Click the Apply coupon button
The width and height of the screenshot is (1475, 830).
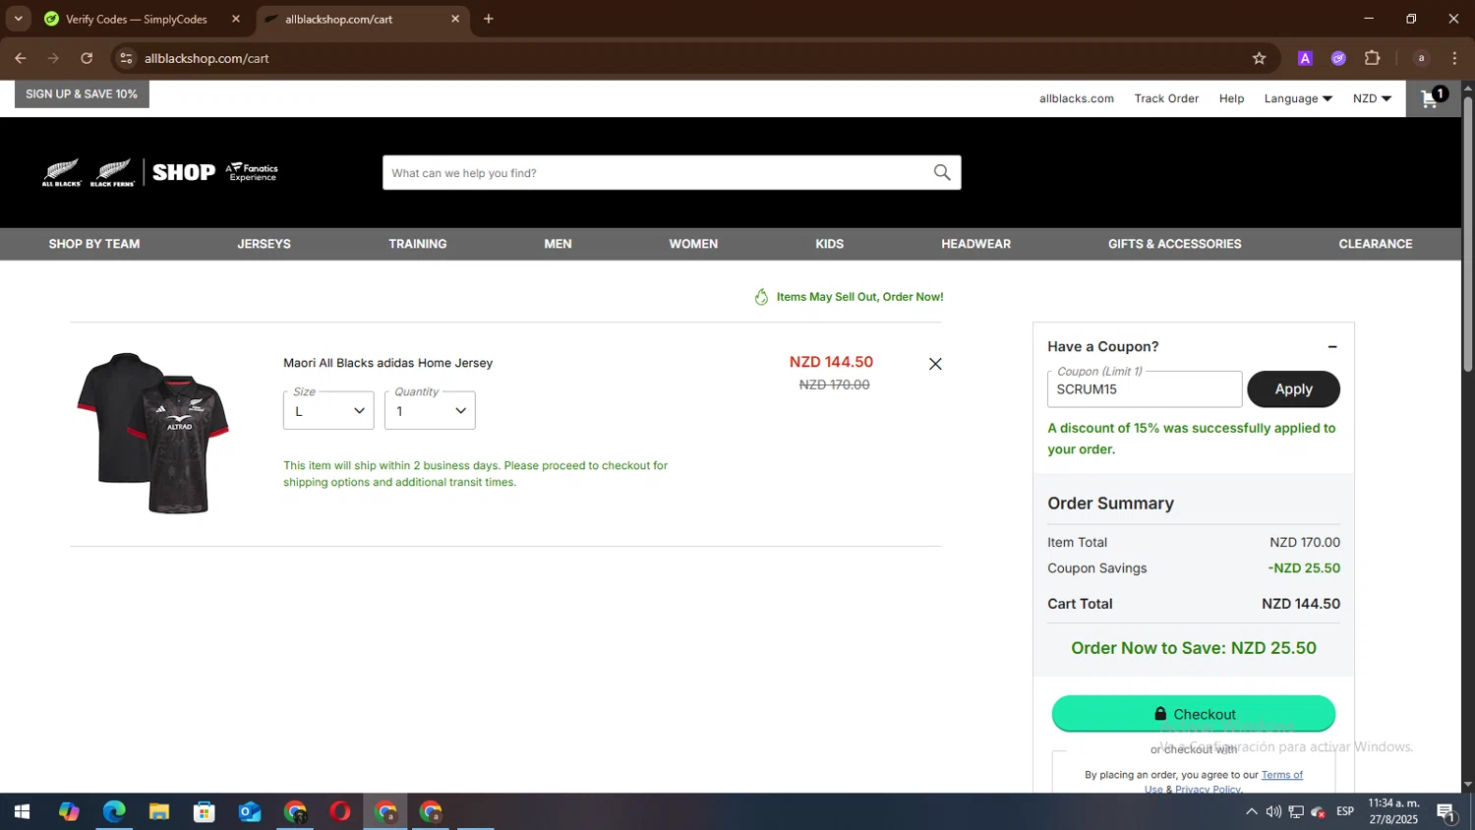(1293, 389)
